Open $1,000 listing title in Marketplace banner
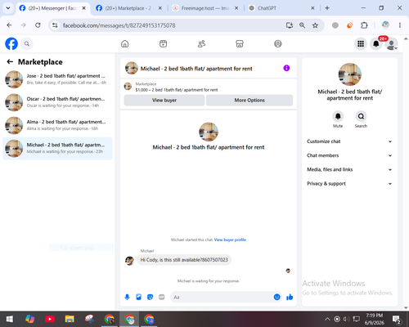The height and width of the screenshot is (327, 409). coord(177,90)
